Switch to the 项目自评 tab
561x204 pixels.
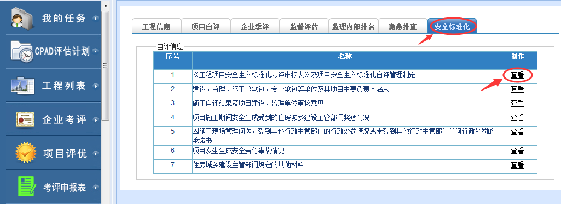pos(205,26)
